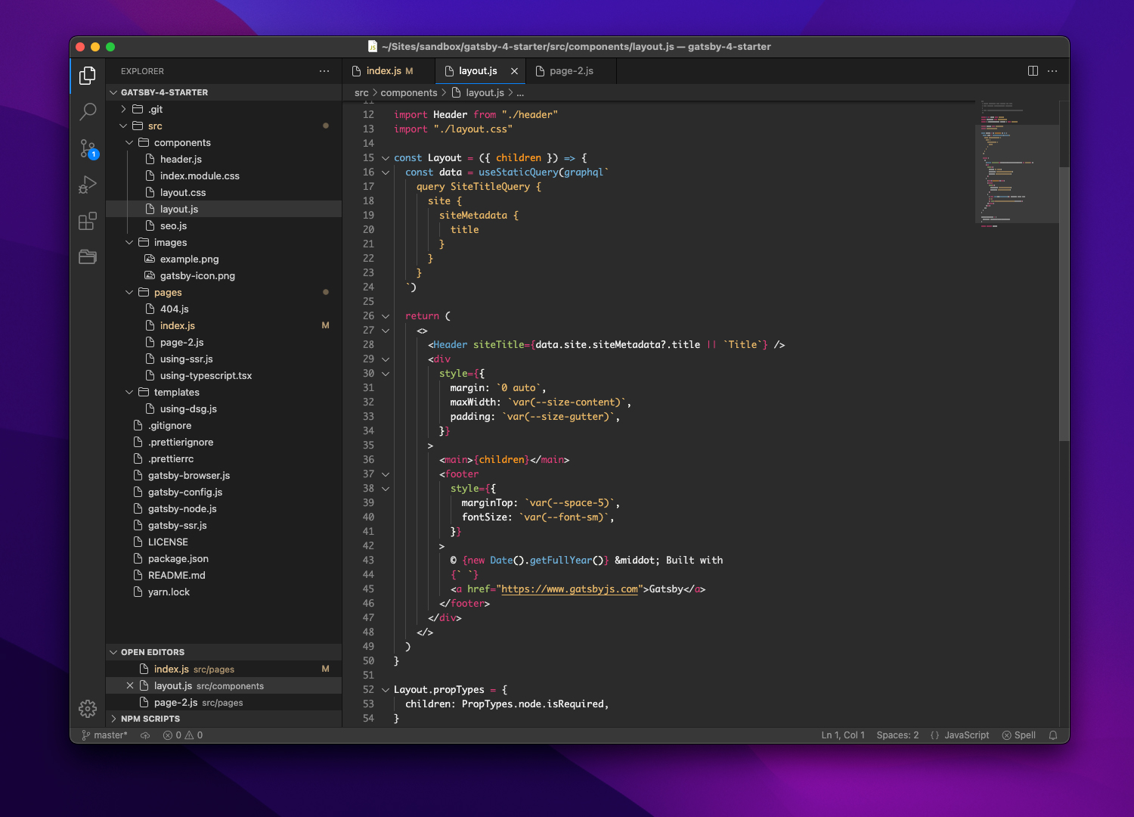
Task: Open the Source Control view showing one change
Action: tap(88, 148)
